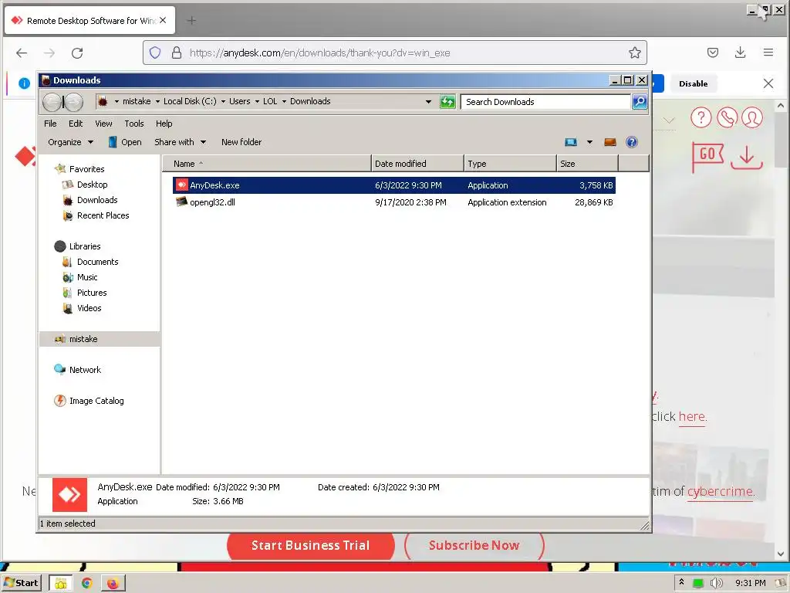This screenshot has height=593, width=790.
Task: Sort by Date modified column header
Action: coord(417,164)
